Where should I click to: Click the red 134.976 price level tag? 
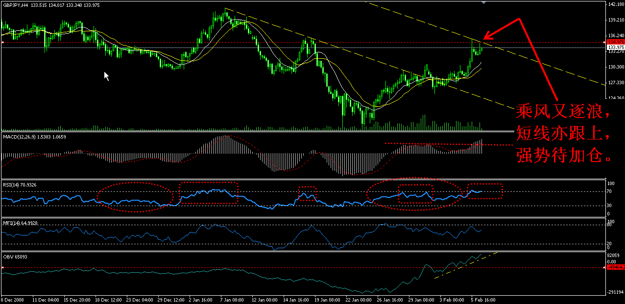(615, 42)
